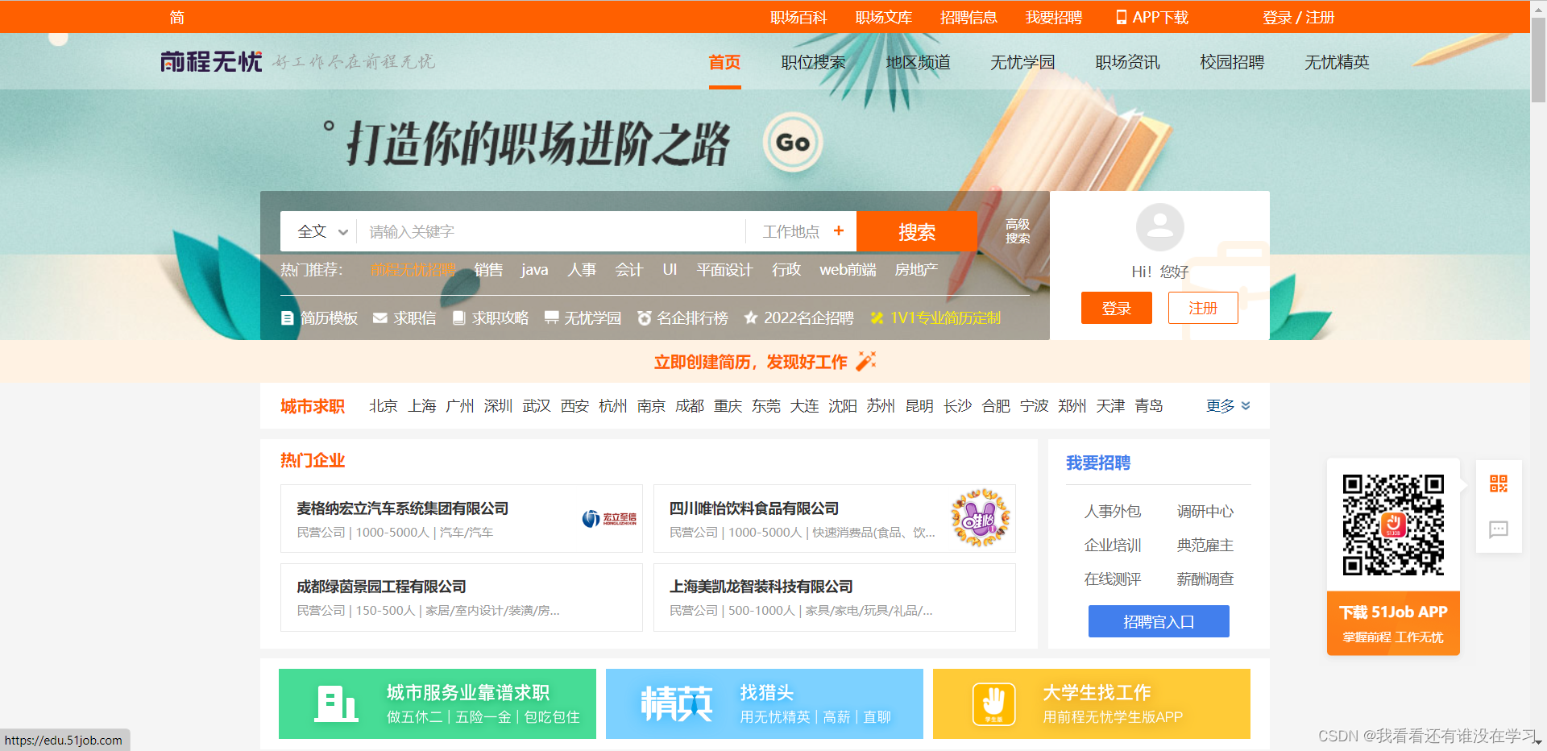This screenshot has width=1547, height=751.
Task: Click APP下载 phone icon link
Action: (1151, 17)
